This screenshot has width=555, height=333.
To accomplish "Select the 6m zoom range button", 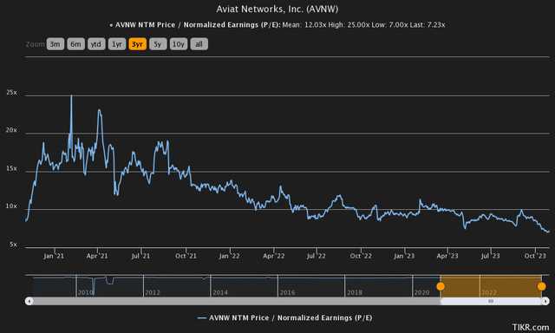I will pos(75,44).
